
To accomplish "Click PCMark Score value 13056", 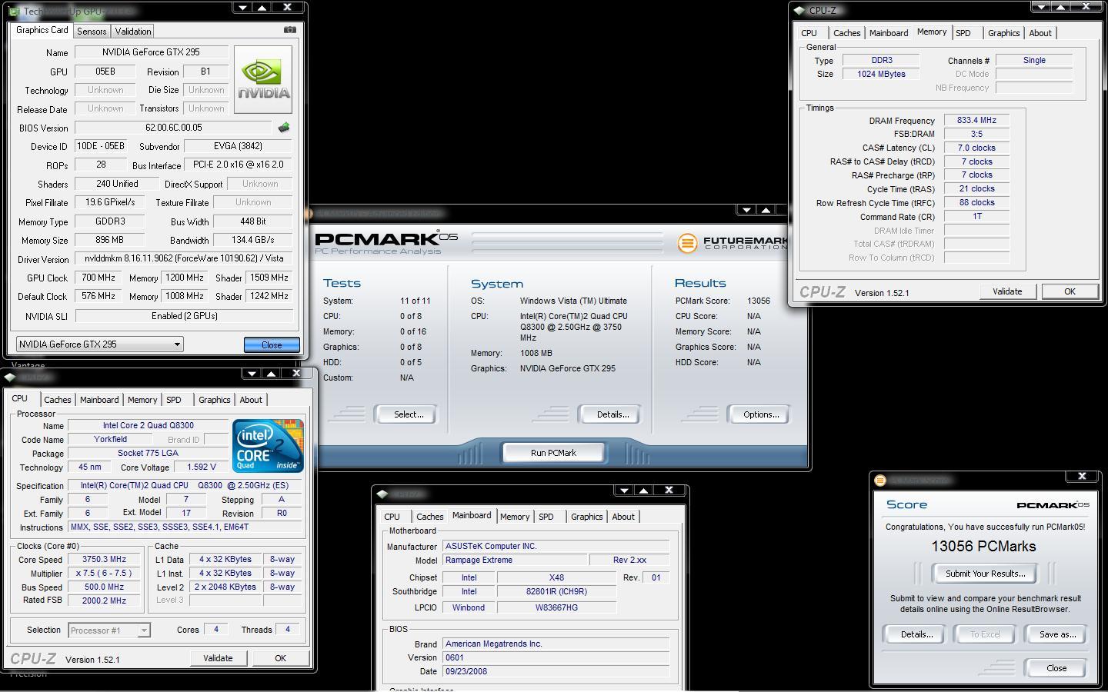I will [758, 301].
